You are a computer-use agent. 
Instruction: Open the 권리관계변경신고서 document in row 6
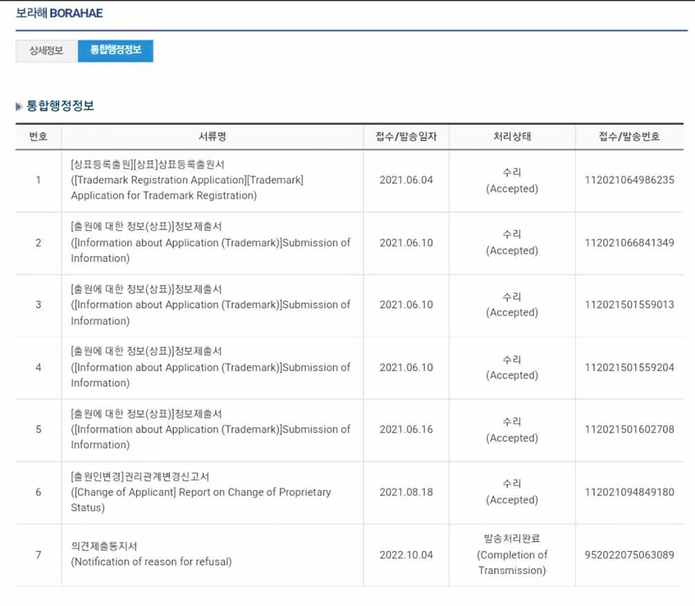click(201, 492)
